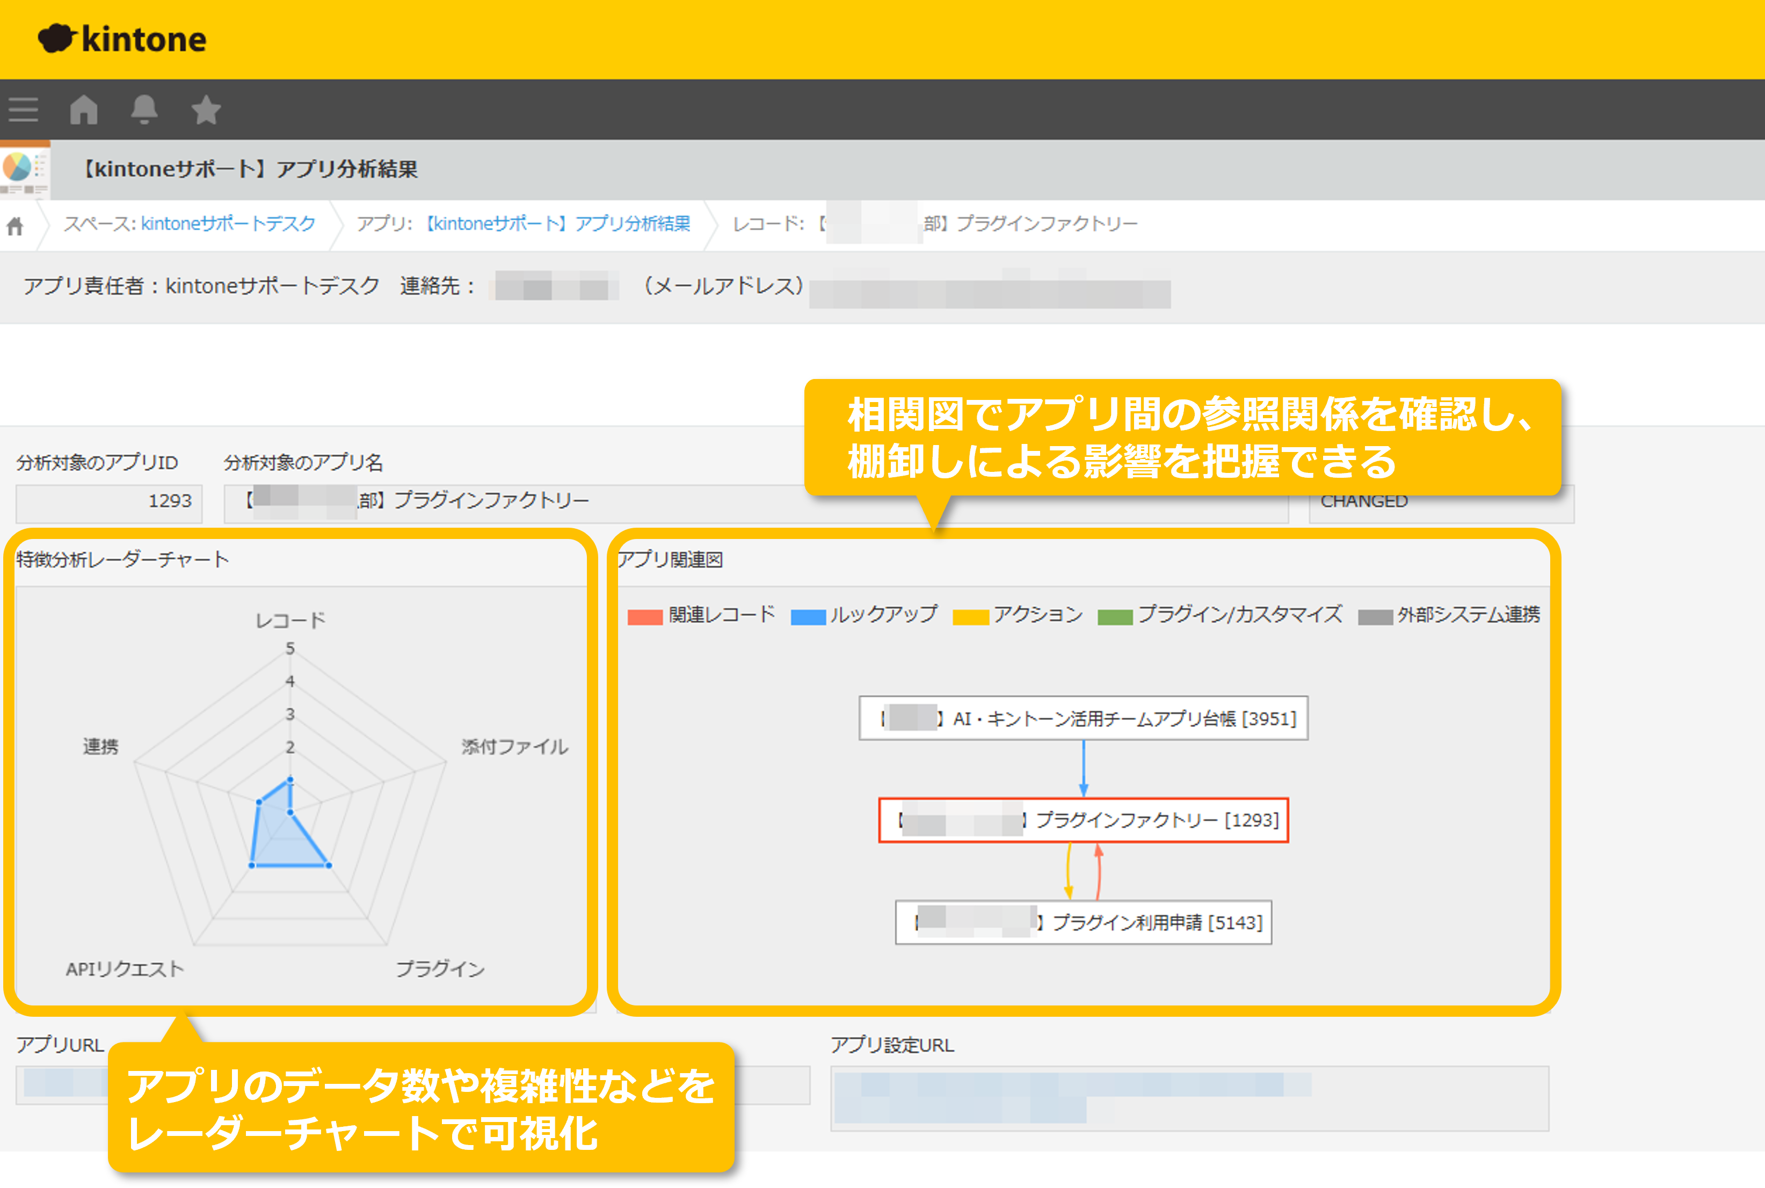The height and width of the screenshot is (1188, 1765).
Task: Click the kintone logo
Action: (122, 39)
